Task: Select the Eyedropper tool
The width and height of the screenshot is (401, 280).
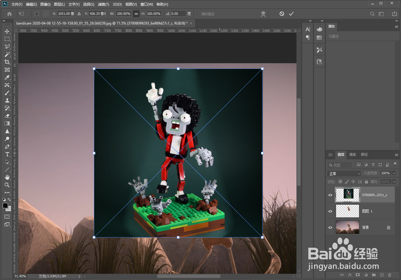Action: tap(7, 77)
